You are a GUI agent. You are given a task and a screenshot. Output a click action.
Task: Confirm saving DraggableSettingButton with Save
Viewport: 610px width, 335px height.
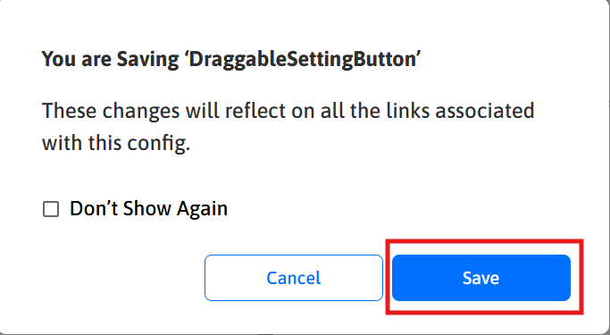(481, 278)
